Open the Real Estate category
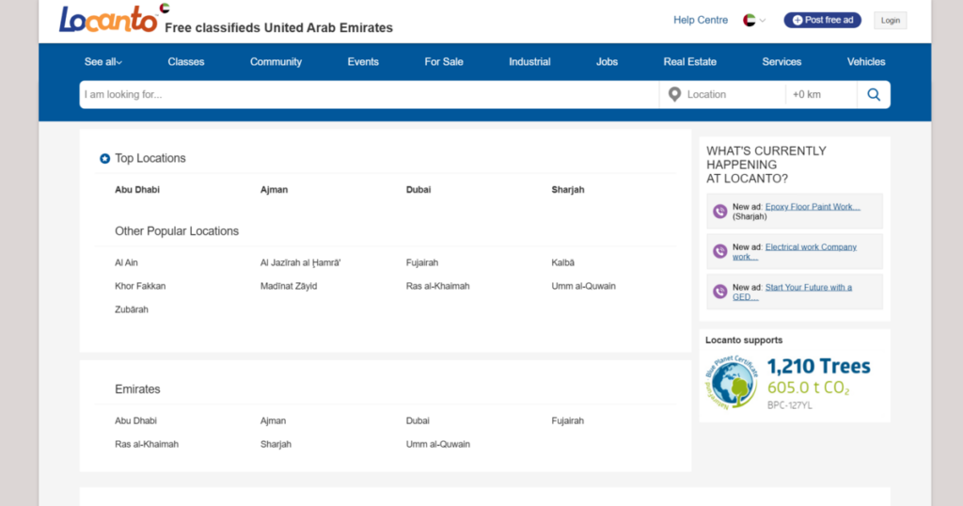The image size is (963, 506). [x=689, y=62]
